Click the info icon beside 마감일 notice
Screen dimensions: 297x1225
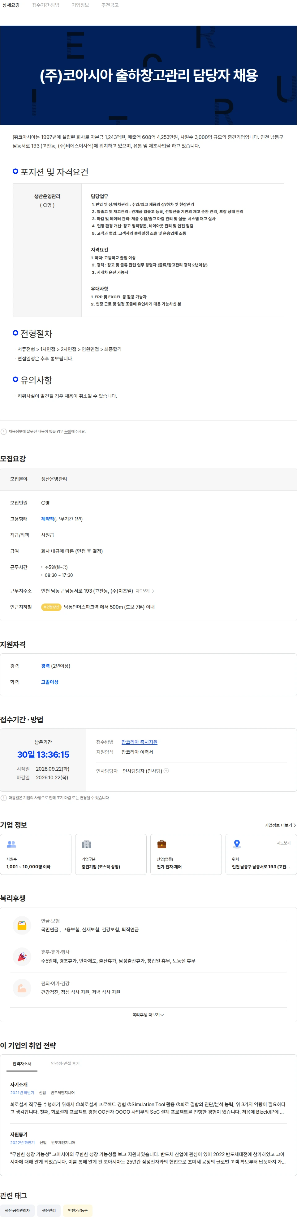pyautogui.click(x=4, y=797)
